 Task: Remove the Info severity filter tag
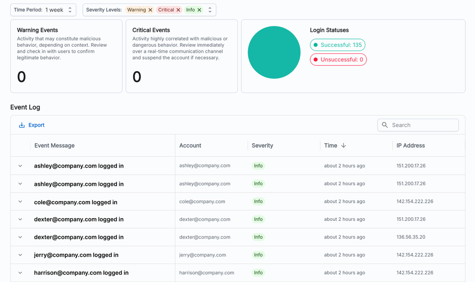click(x=199, y=10)
